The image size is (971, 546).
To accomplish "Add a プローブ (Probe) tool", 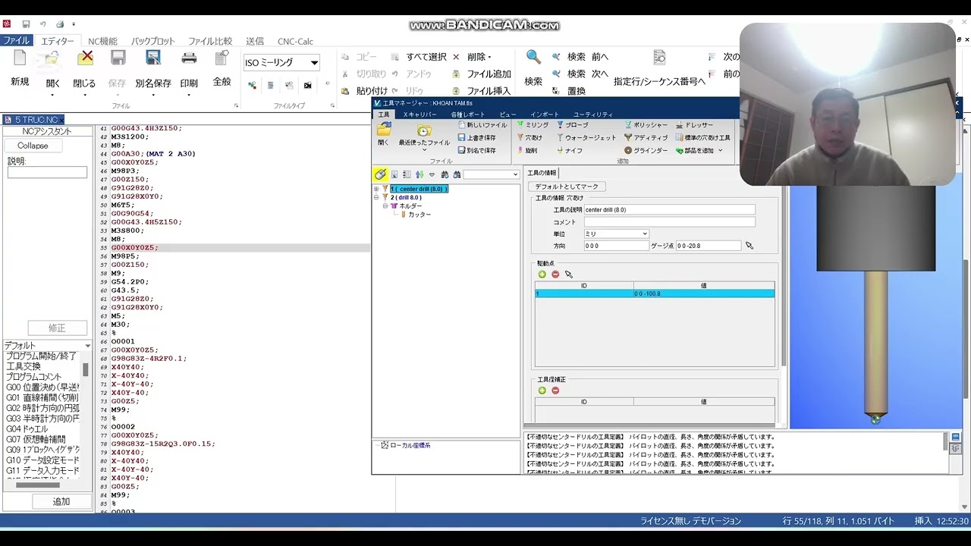I will [573, 125].
